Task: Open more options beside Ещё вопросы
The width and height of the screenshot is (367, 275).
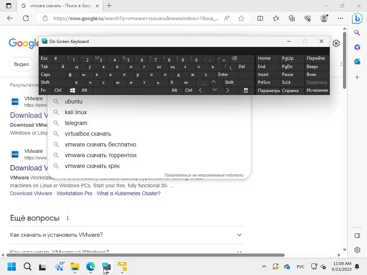Action: pyautogui.click(x=68, y=218)
